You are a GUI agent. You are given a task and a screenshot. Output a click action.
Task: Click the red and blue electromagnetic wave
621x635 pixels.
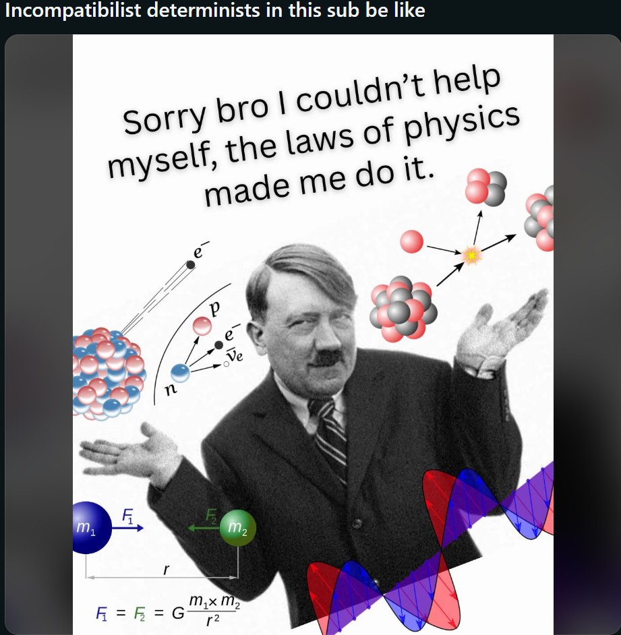coord(430,551)
